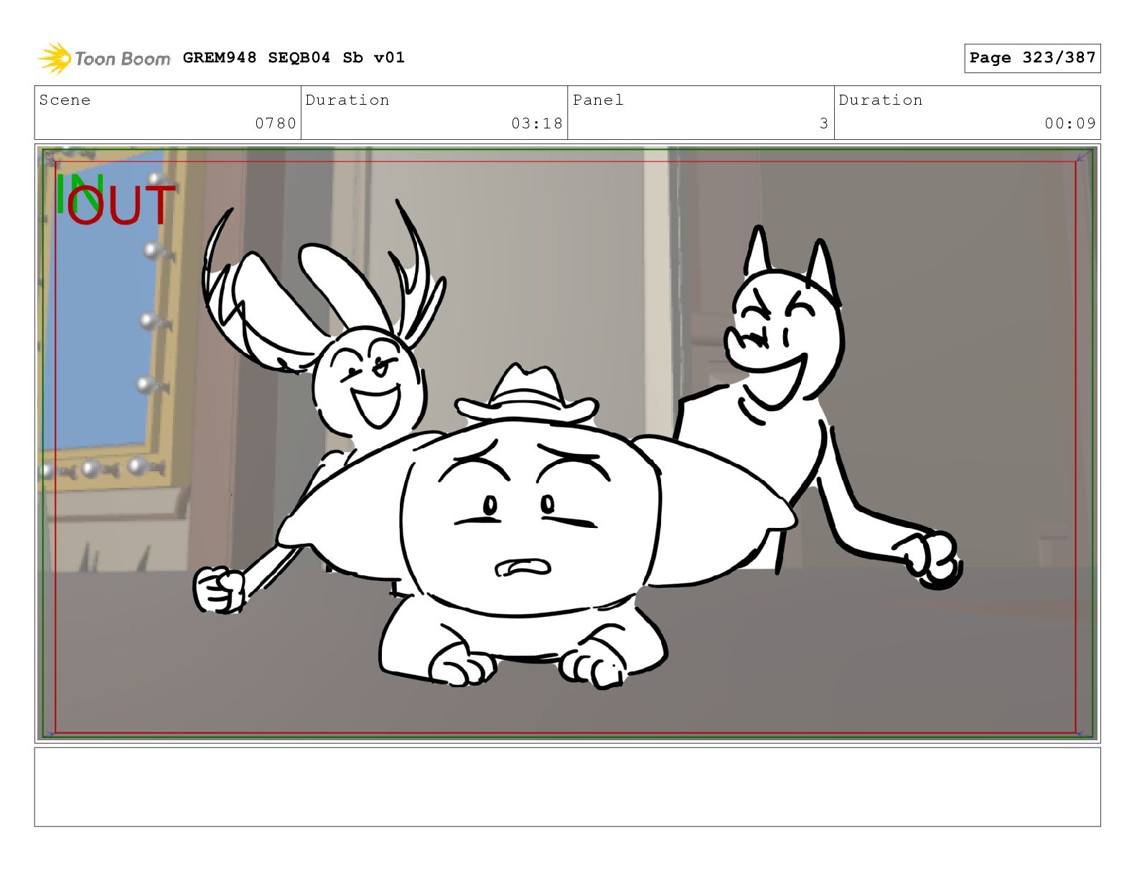Image resolution: width=1137 pixels, height=878 pixels.
Task: Click the empty notes box below panel
Action: [567, 787]
